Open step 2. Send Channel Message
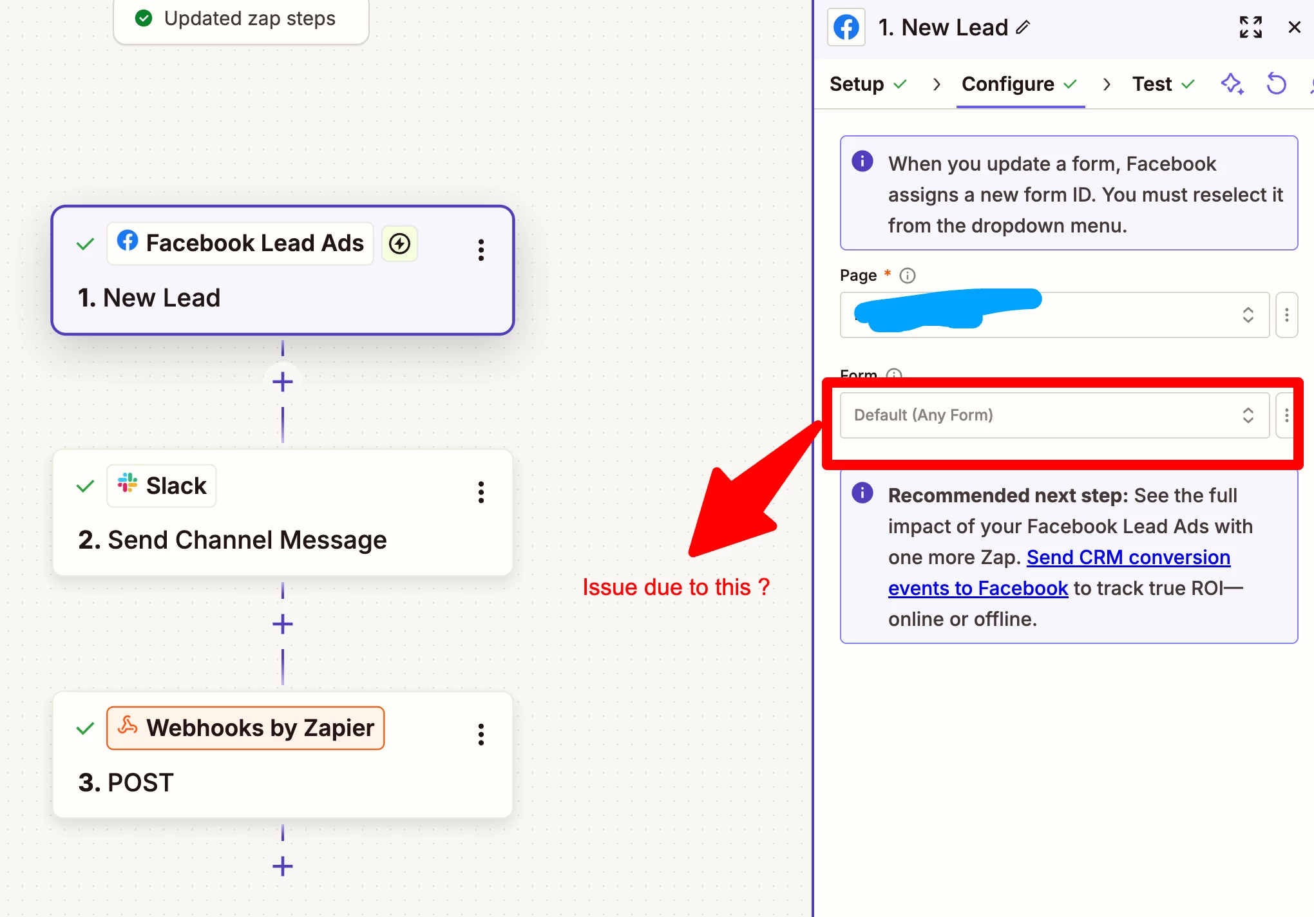Viewport: 1314px width, 917px height. click(283, 513)
